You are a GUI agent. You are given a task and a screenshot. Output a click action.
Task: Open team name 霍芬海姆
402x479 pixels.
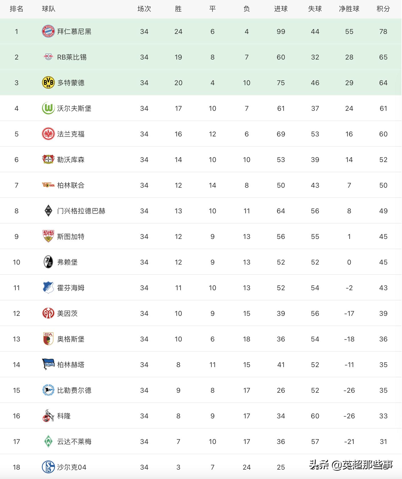pos(71,288)
